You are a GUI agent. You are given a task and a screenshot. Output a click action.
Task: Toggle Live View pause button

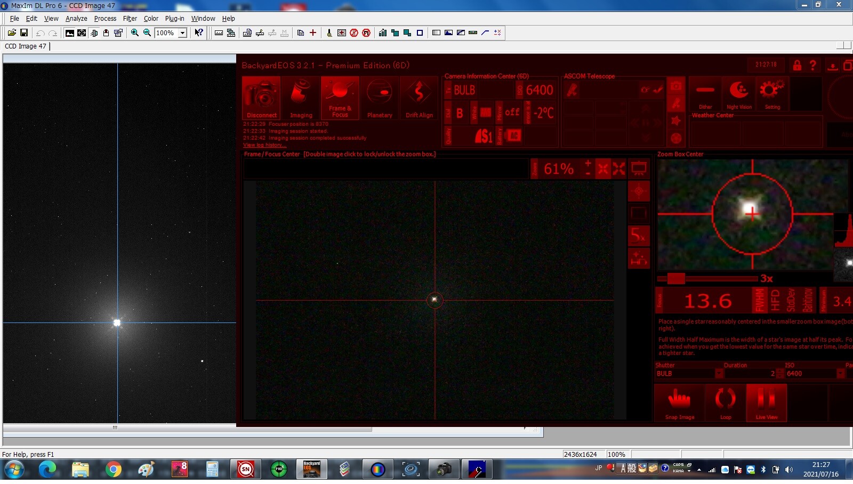point(766,403)
